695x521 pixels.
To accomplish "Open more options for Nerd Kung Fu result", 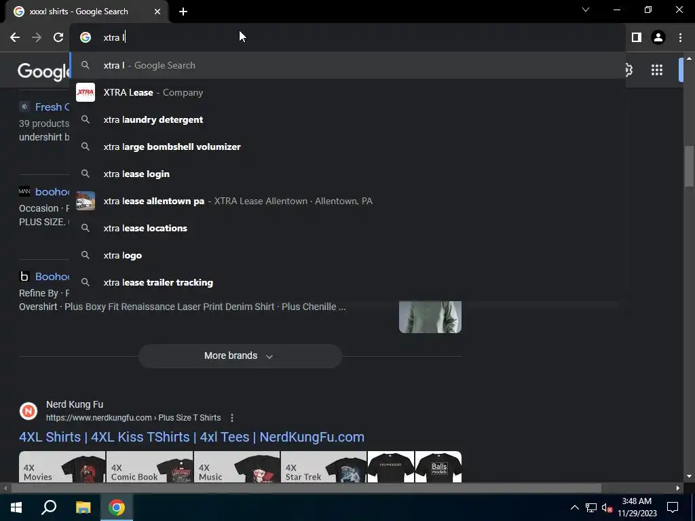I will click(232, 418).
